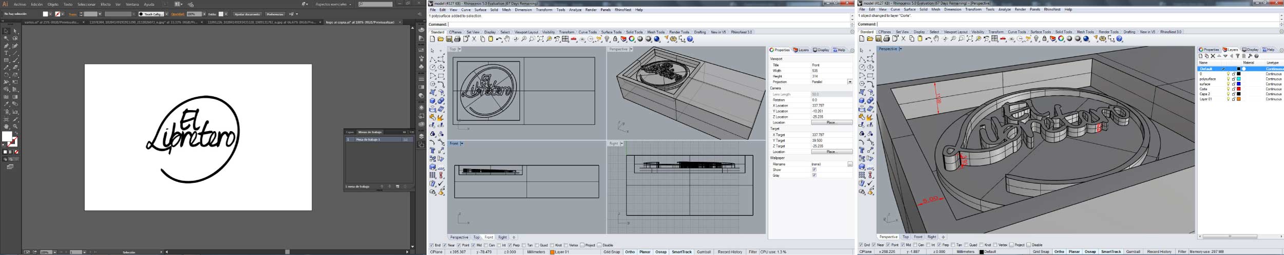Click Place button under Target section in Rhino
Image resolution: width=1284 pixels, height=255 pixels.
[x=832, y=152]
